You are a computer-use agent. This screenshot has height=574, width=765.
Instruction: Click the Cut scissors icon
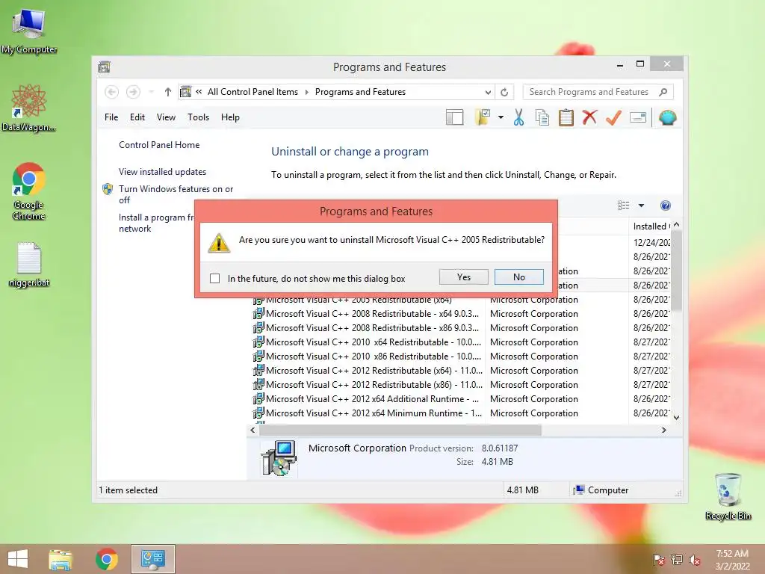click(x=518, y=117)
